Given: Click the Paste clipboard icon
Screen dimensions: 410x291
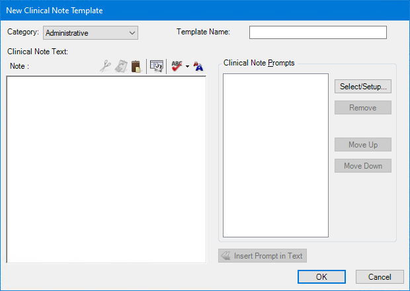Looking at the screenshot, I should (x=136, y=66).
